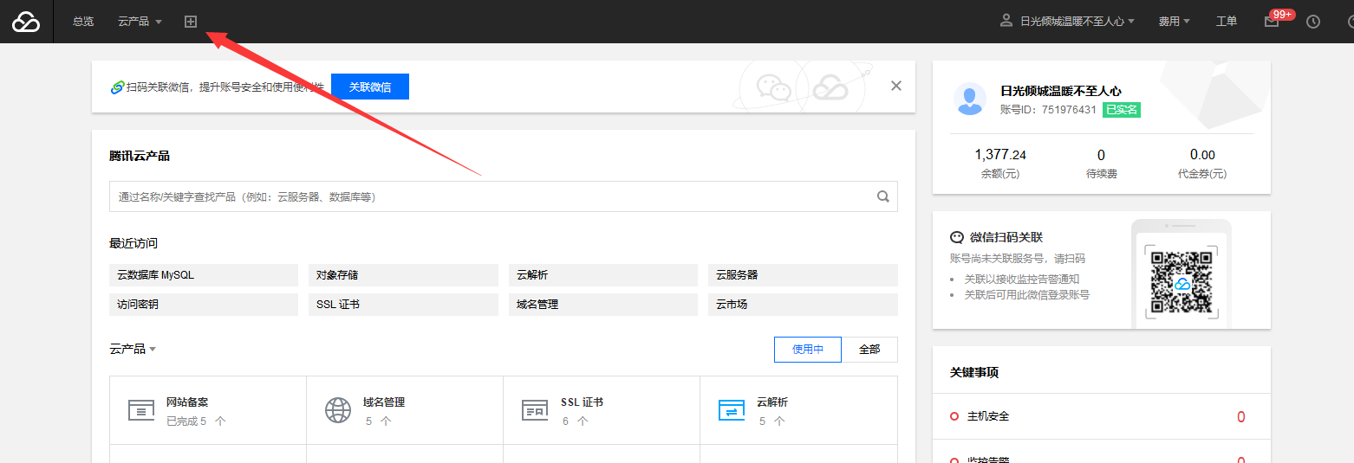Click the 云解析 card title in products grid
The image size is (1354, 463).
[x=772, y=402]
